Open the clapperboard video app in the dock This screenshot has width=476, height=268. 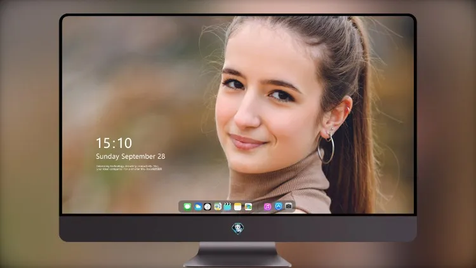coord(227,207)
